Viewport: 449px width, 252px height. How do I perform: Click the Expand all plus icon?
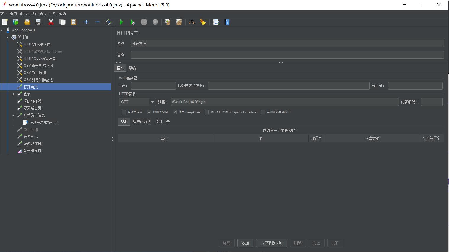coord(86,22)
